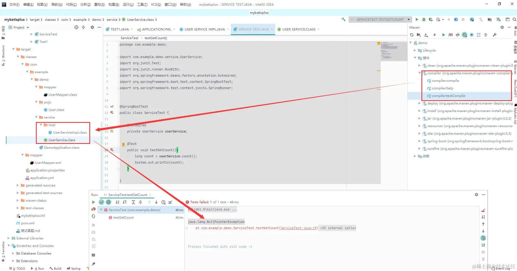Open the Event Log

point(501,269)
